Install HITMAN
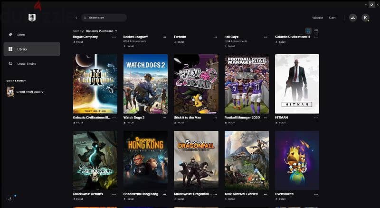This screenshot has height=208, width=380. (280, 123)
